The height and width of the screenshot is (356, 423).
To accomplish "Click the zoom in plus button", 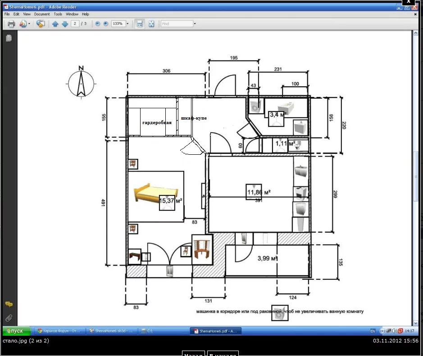I will click(106, 24).
